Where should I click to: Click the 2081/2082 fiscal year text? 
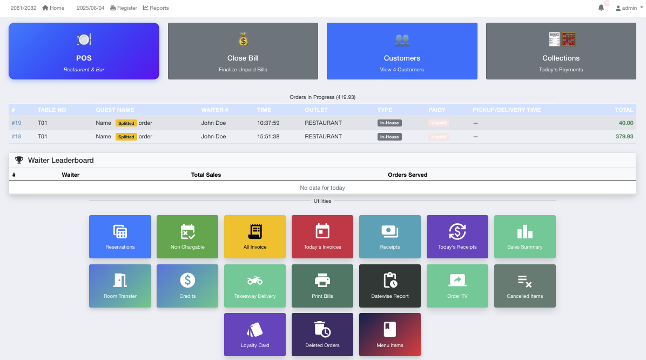(23, 8)
